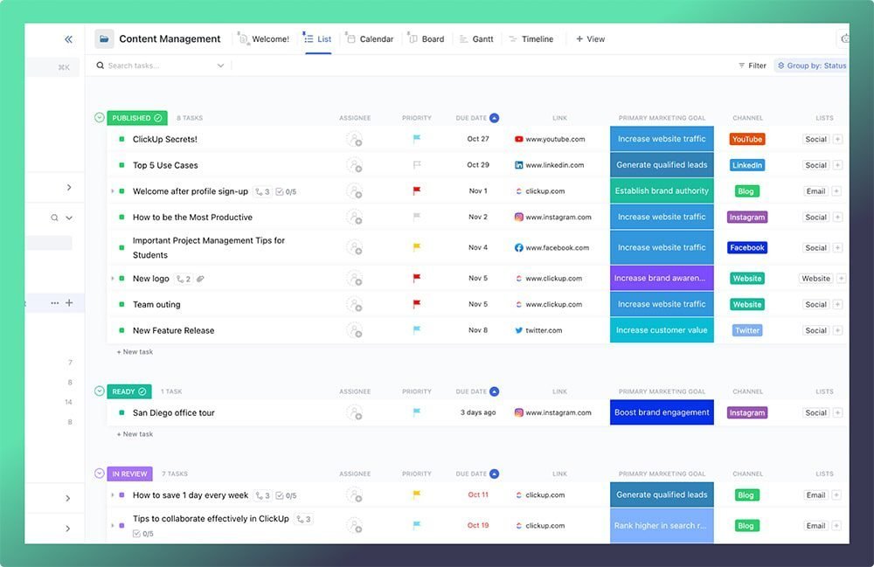This screenshot has height=567, width=874.
Task: Click Establish brand authority goal color cell
Action: tap(662, 191)
